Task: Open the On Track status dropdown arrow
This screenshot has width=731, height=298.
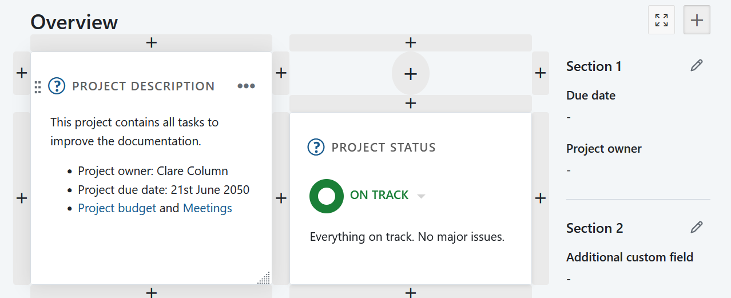Action: (422, 196)
